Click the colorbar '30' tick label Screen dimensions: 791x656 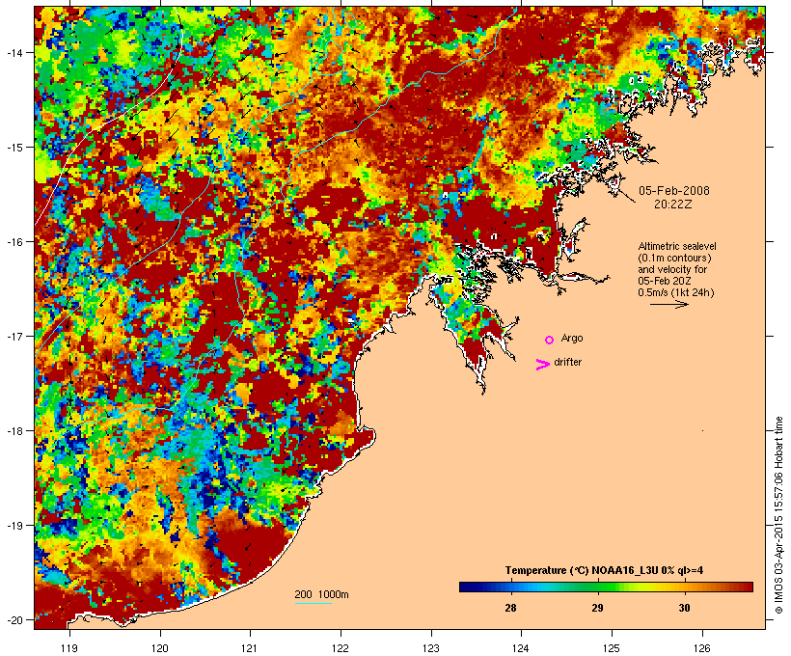[684, 608]
